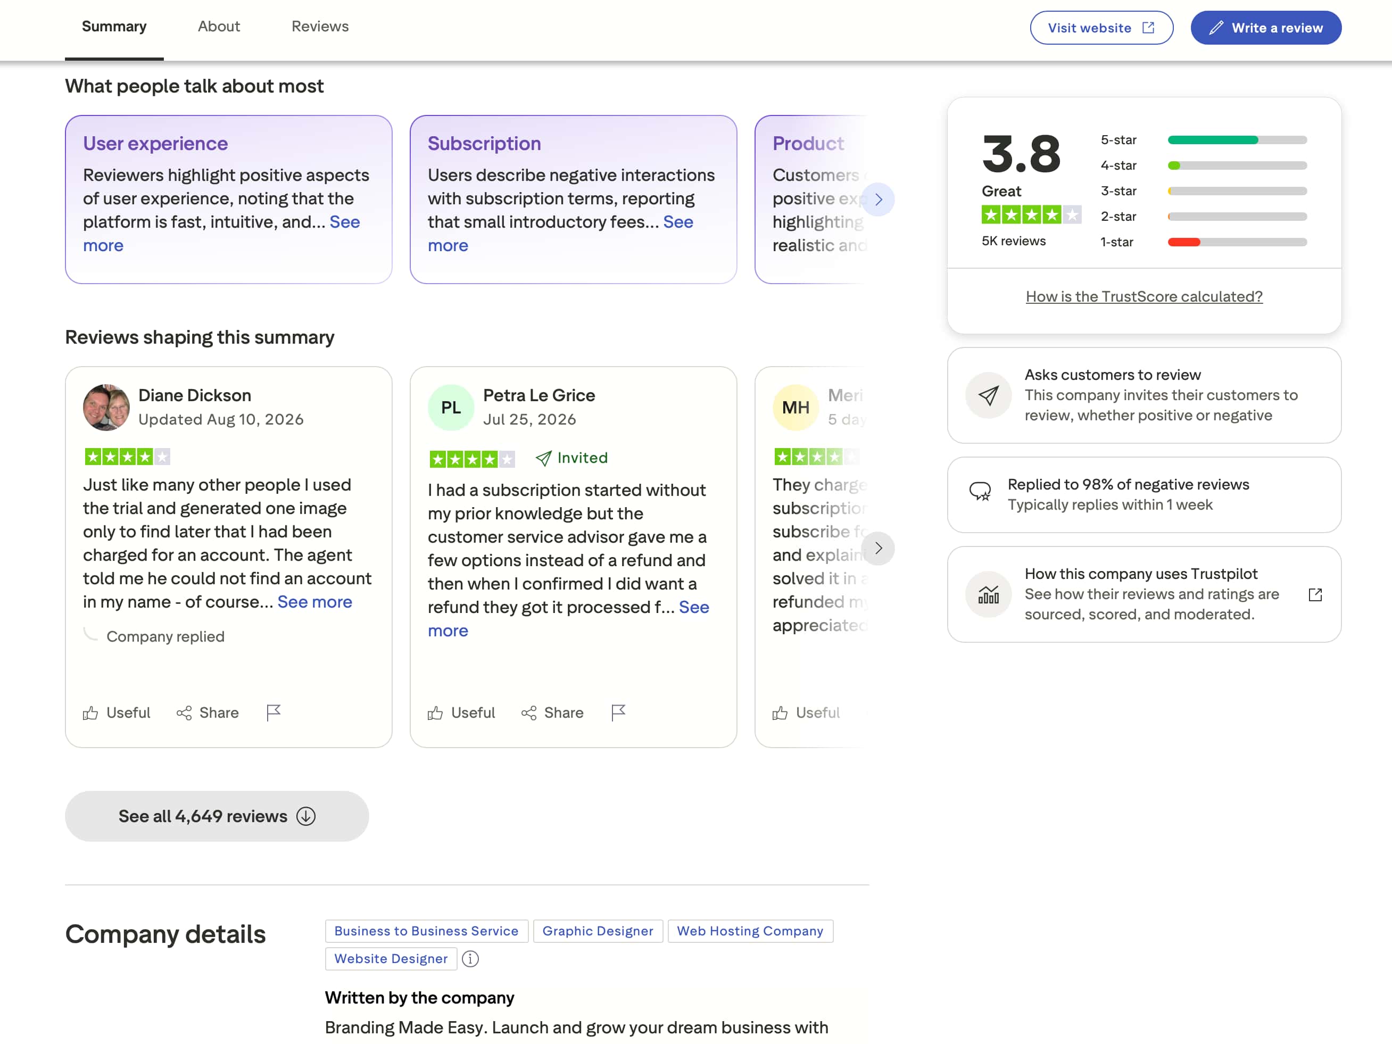The image size is (1392, 1044).
Task: Advance the topics carousel with right chevron
Action: (x=878, y=200)
